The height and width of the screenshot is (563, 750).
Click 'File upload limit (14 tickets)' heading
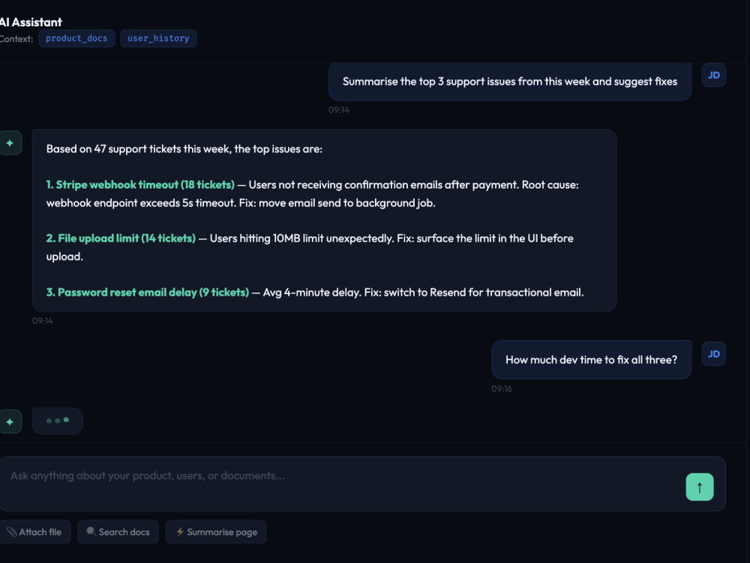click(121, 239)
